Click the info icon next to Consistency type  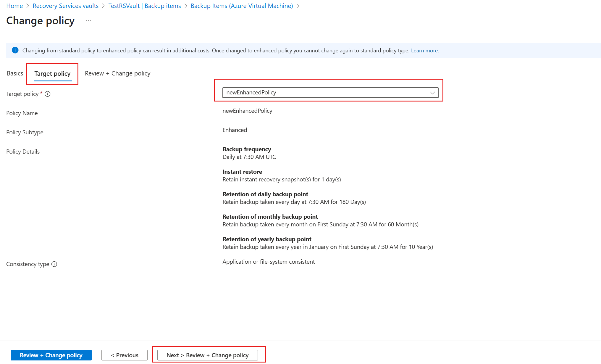(54, 264)
